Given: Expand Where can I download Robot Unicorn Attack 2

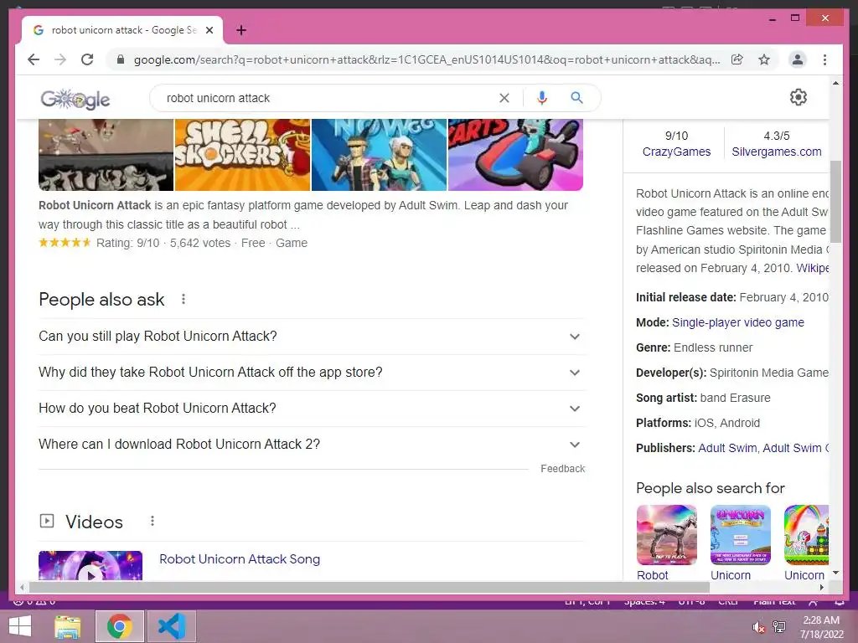Looking at the screenshot, I should pos(312,445).
